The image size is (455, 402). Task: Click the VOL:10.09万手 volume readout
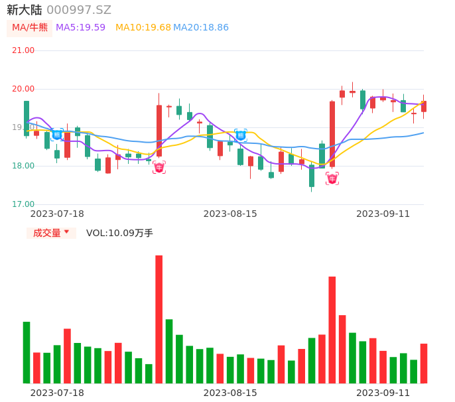click(119, 233)
